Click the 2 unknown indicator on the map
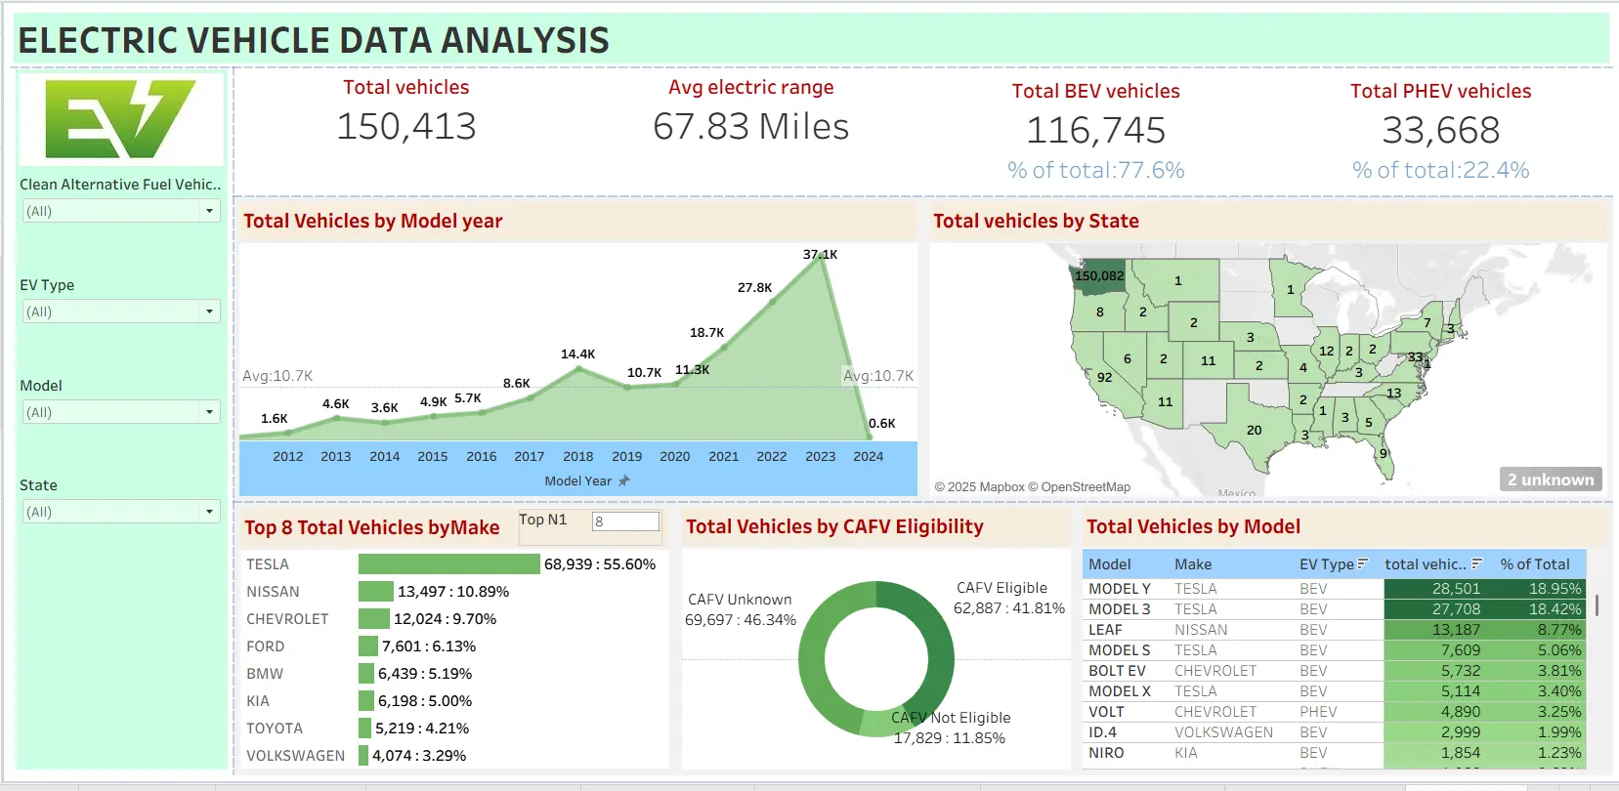 click(1551, 479)
